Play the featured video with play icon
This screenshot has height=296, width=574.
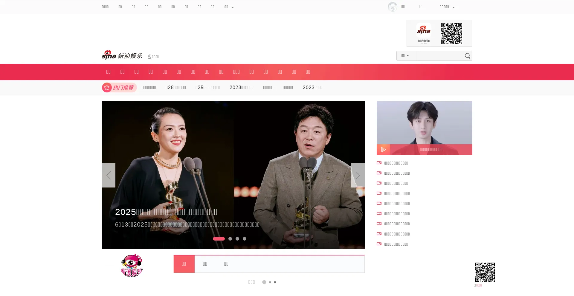[x=383, y=149]
